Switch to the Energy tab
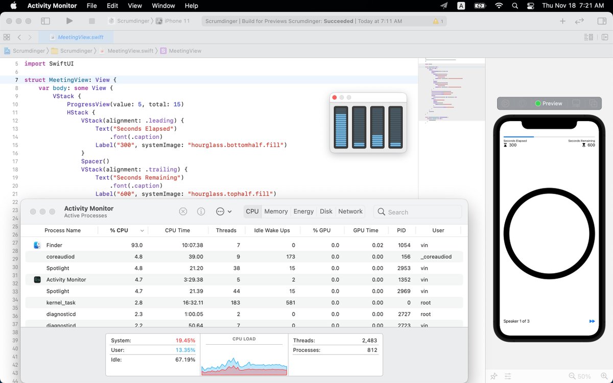The width and height of the screenshot is (613, 383). [x=303, y=211]
